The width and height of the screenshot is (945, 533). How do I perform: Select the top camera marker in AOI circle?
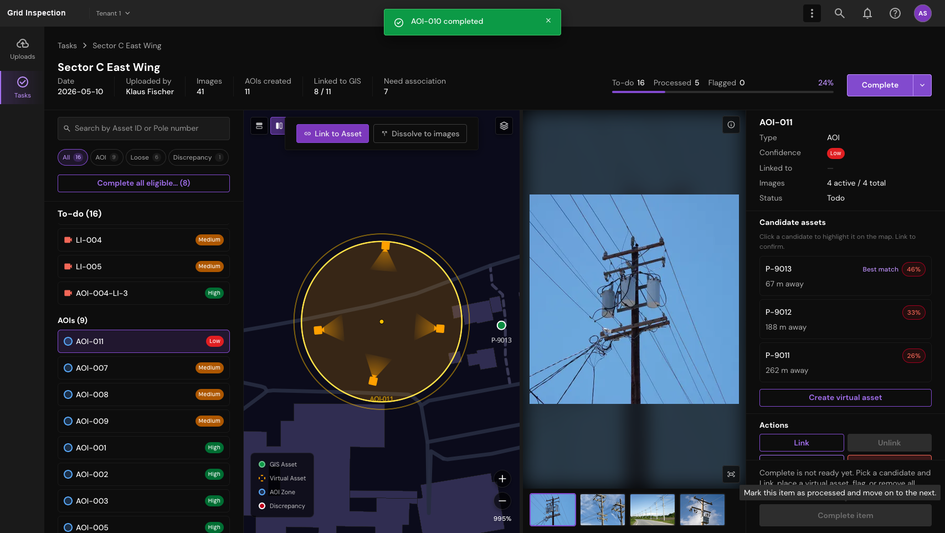386,245
